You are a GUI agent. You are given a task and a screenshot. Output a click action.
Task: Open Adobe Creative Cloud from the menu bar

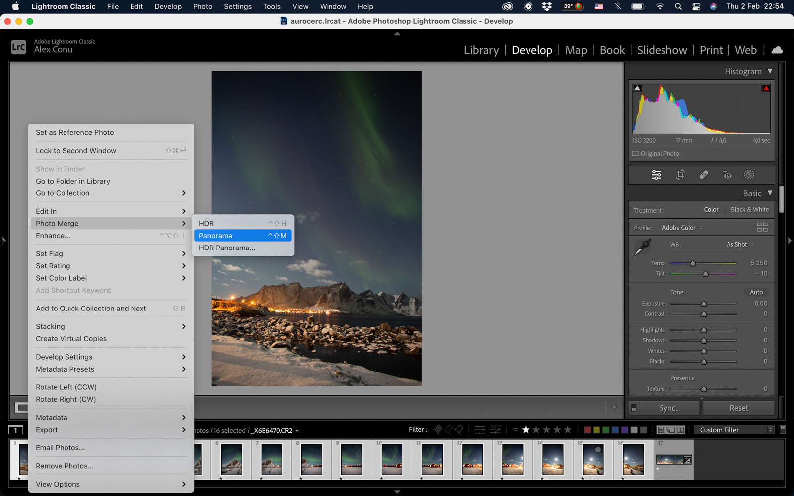click(507, 6)
